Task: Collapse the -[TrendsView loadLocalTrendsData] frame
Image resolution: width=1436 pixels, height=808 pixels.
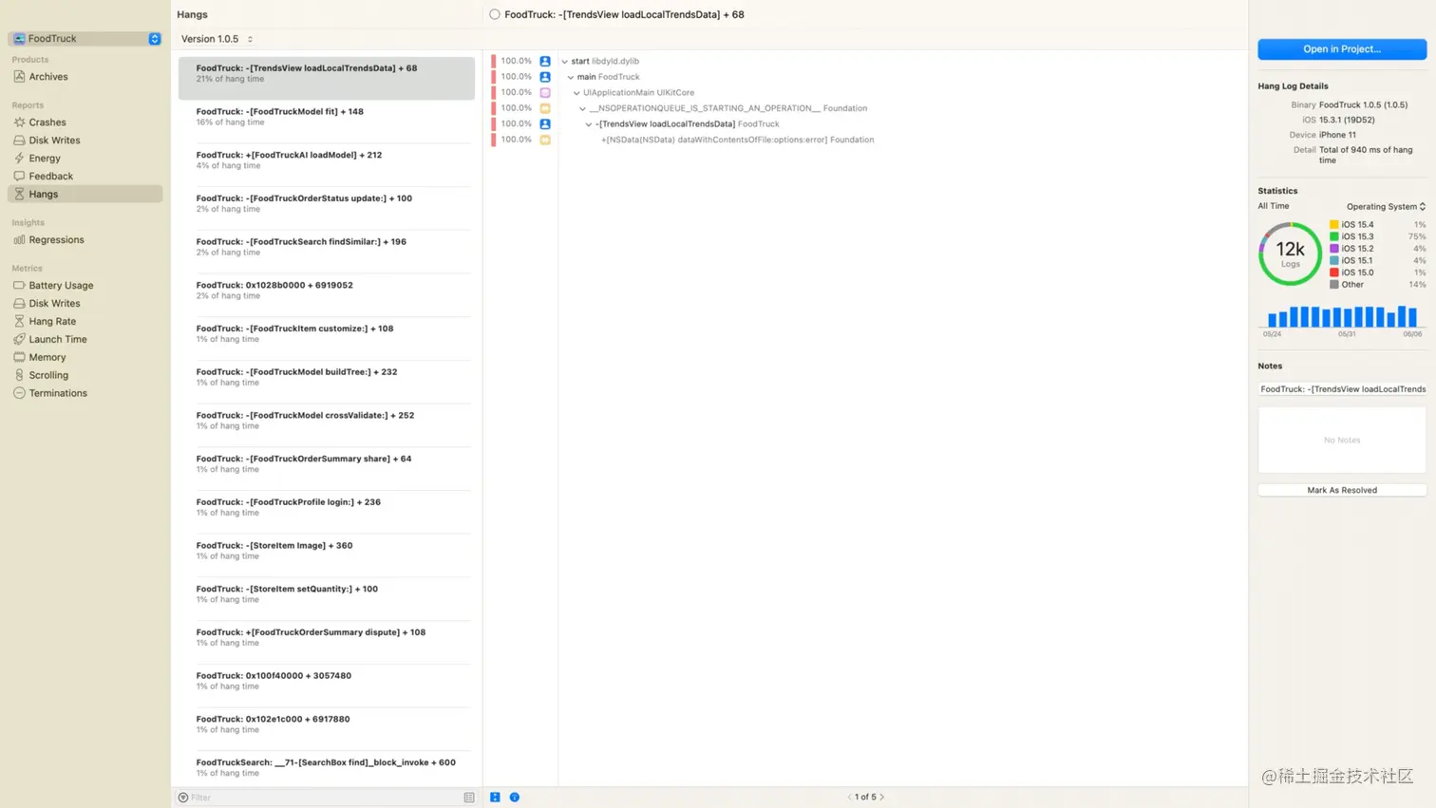Action: 589,124
